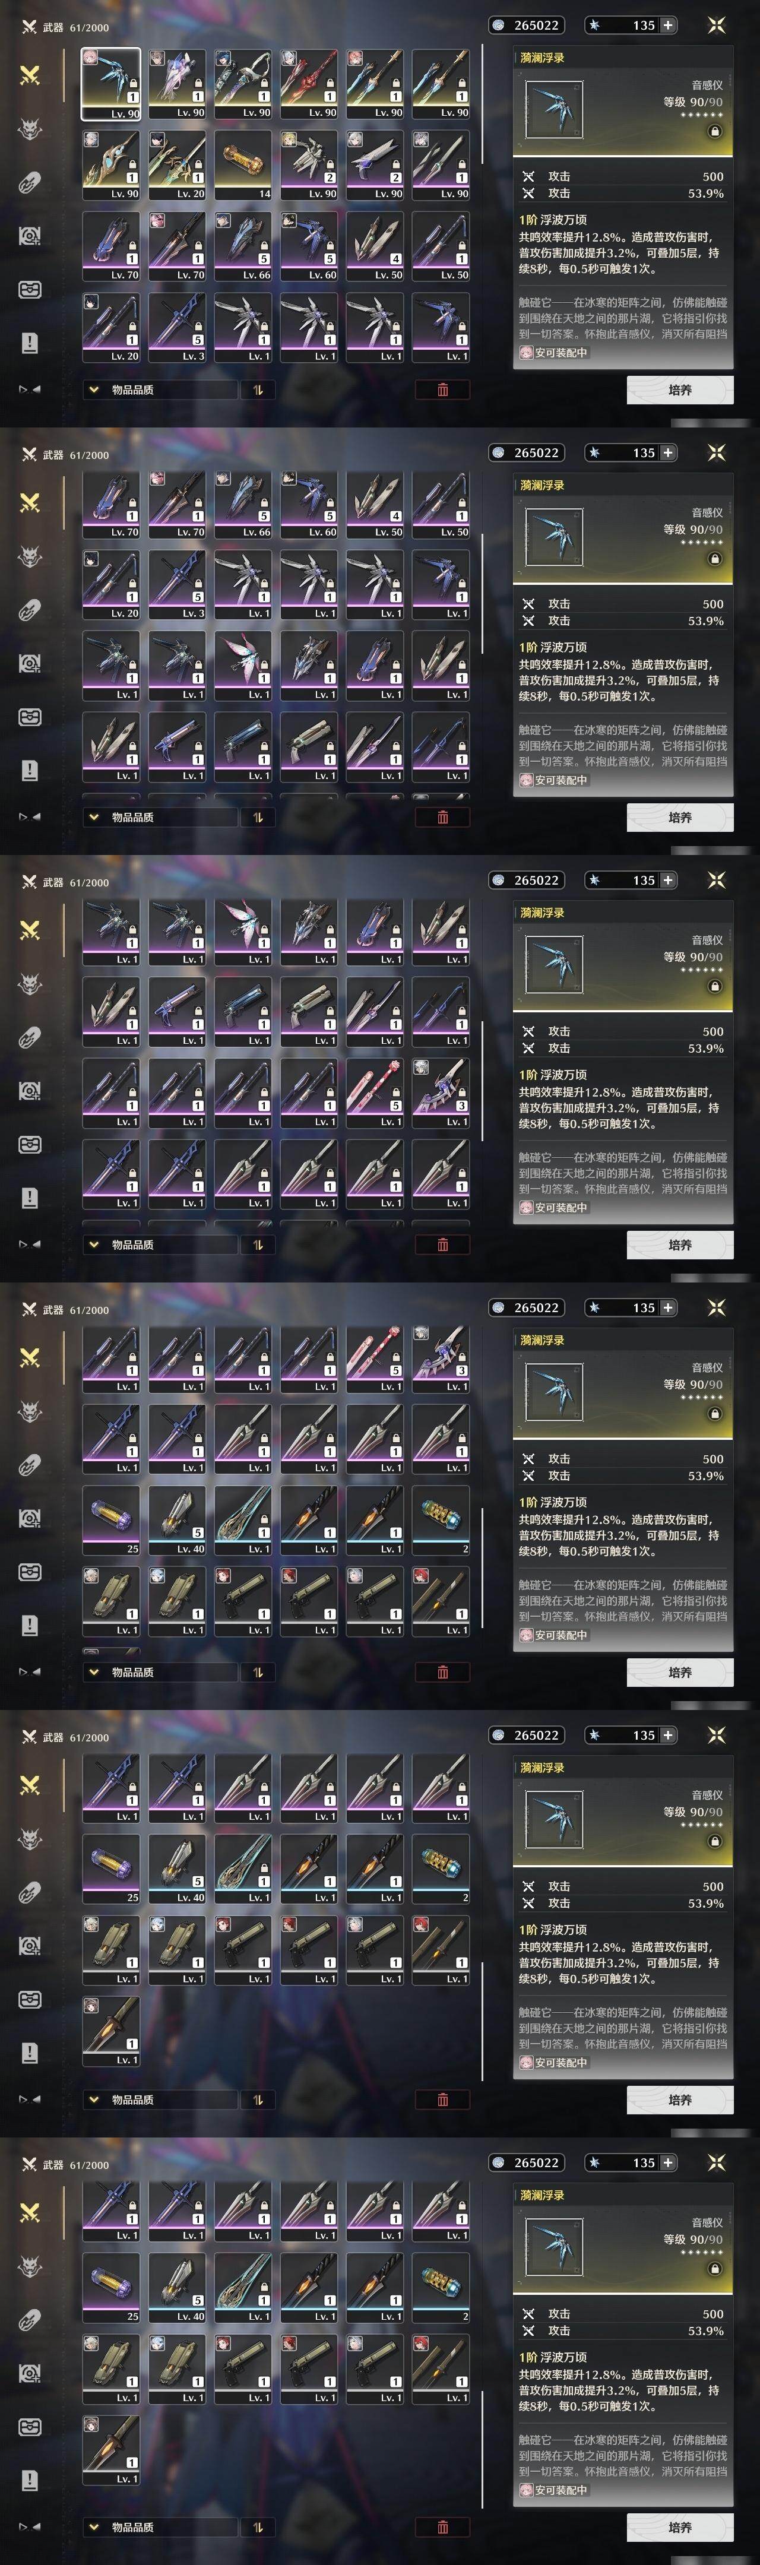Toggle the sort order arrows in topmost screen
This screenshot has width=760, height=2565.
click(257, 389)
